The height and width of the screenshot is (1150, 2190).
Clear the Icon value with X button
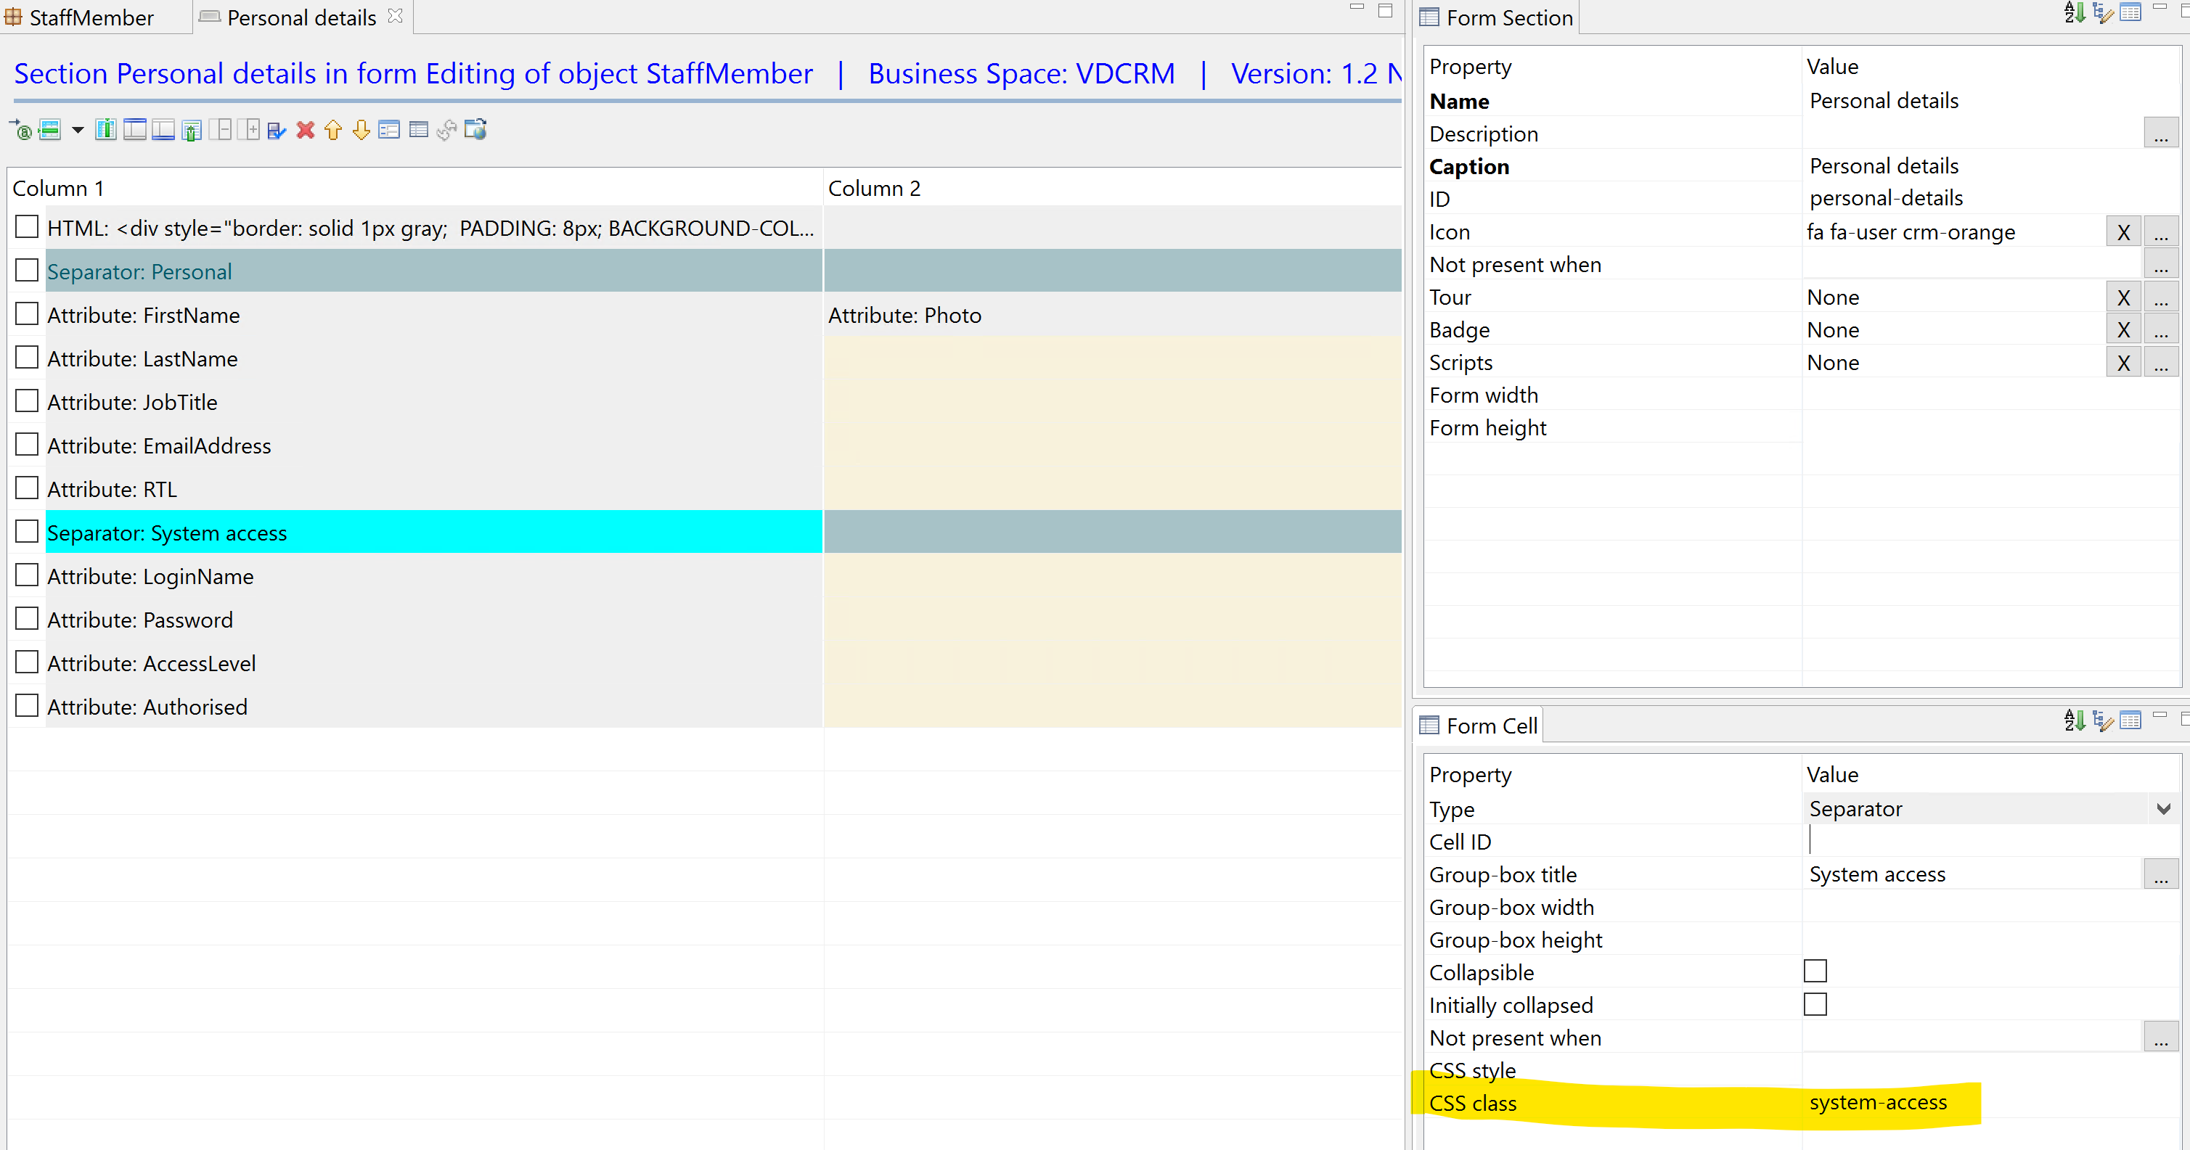pos(2122,232)
